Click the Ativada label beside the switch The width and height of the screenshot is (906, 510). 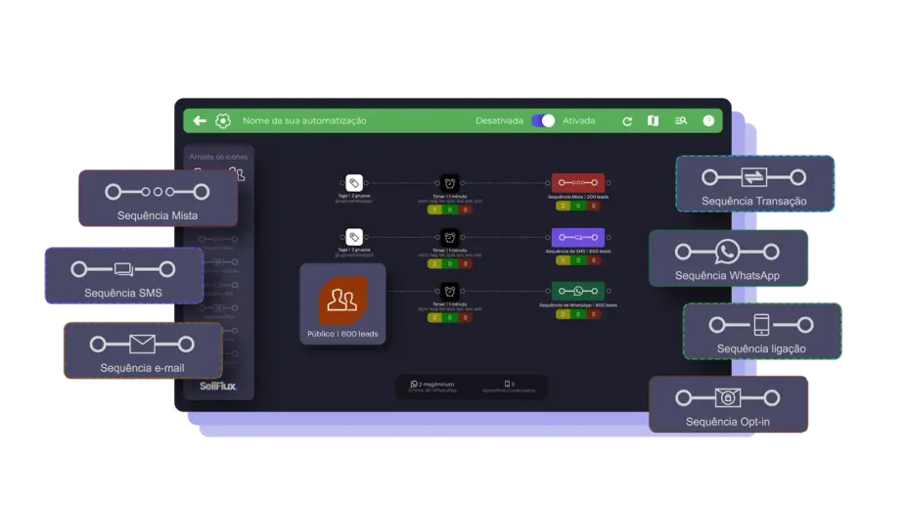(578, 121)
